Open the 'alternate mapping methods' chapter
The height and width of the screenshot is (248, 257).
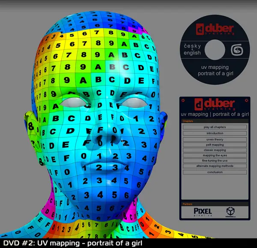point(215,166)
